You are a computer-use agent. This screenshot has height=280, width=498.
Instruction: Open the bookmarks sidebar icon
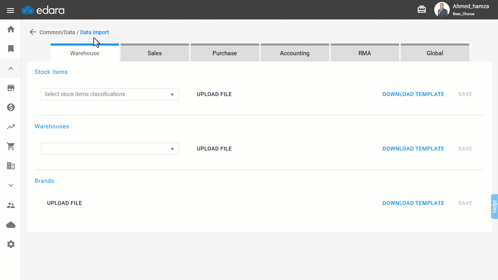(x=11, y=49)
